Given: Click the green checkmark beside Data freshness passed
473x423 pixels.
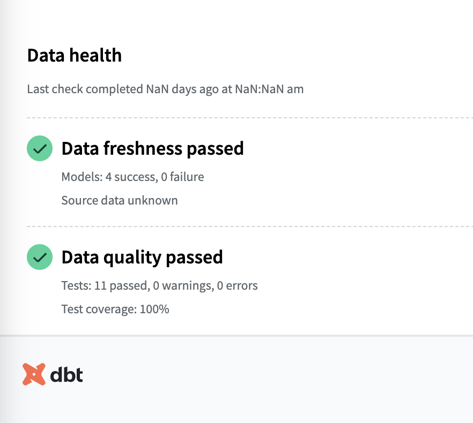Looking at the screenshot, I should click(x=39, y=148).
